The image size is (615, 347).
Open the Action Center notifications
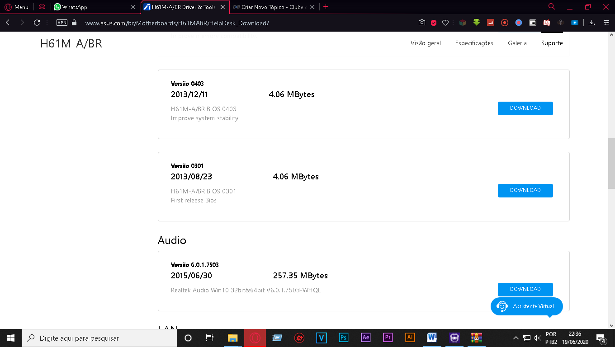[x=601, y=338]
